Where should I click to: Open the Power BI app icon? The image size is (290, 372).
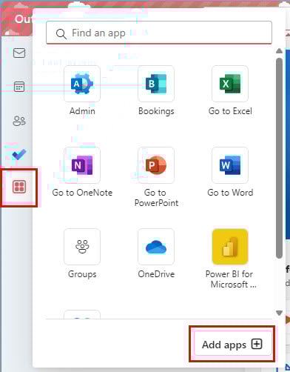point(230,247)
